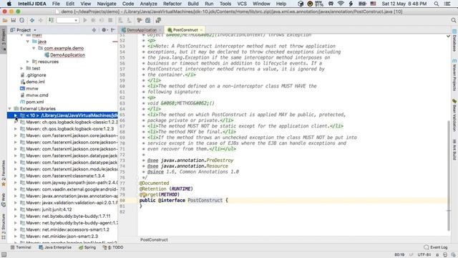The image size is (458, 258).
Task: Open Maven Projects side panel
Action: coord(454,75)
